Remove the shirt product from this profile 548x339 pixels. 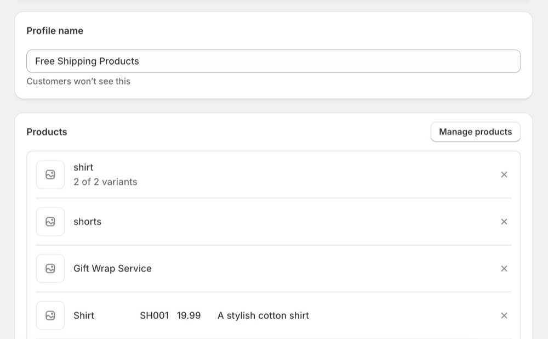coord(504,174)
